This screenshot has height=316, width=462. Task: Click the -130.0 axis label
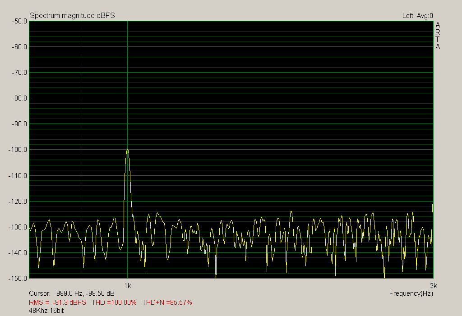18,227
